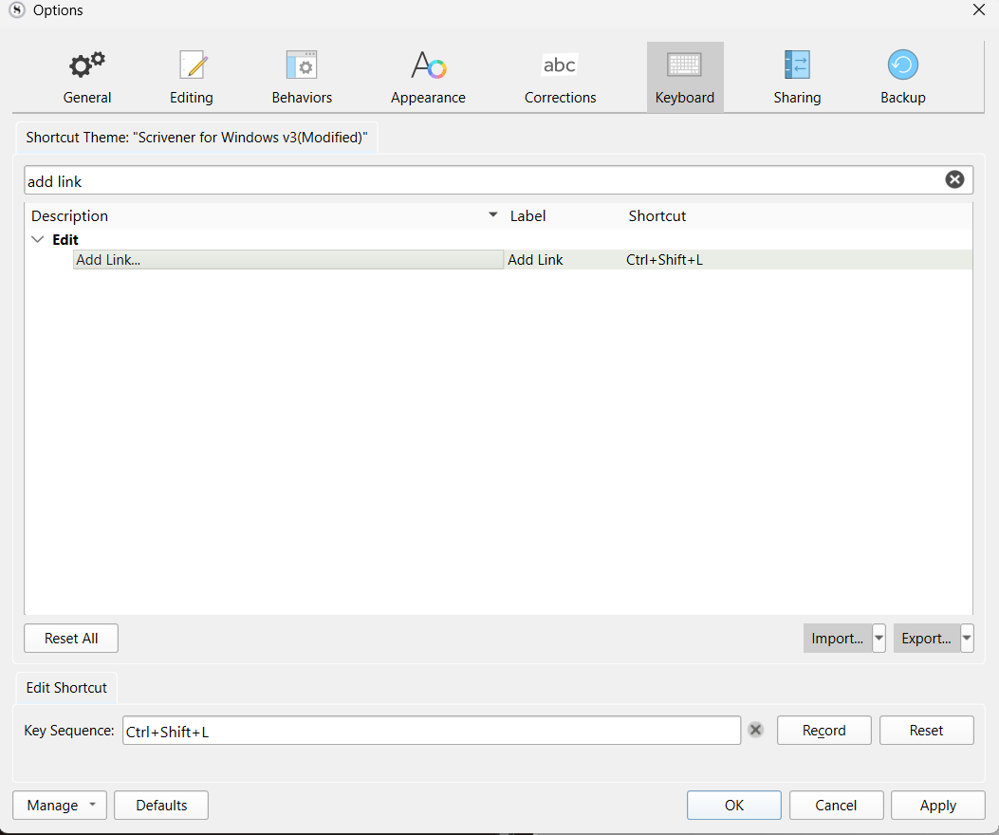The width and height of the screenshot is (999, 835).
Task: Select the Behaviors options icon
Action: (x=302, y=65)
